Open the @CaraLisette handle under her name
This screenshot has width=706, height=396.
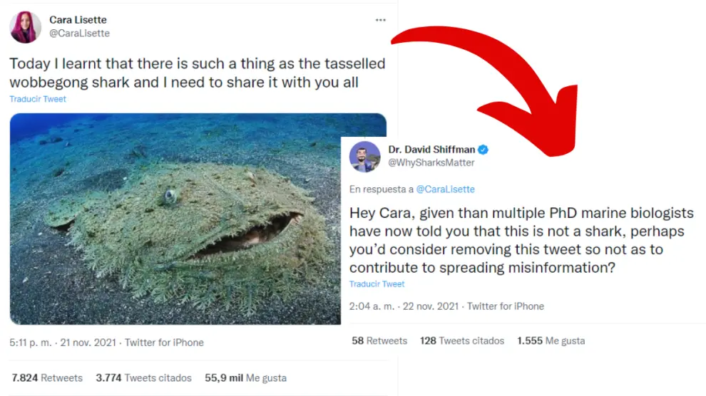(79, 33)
